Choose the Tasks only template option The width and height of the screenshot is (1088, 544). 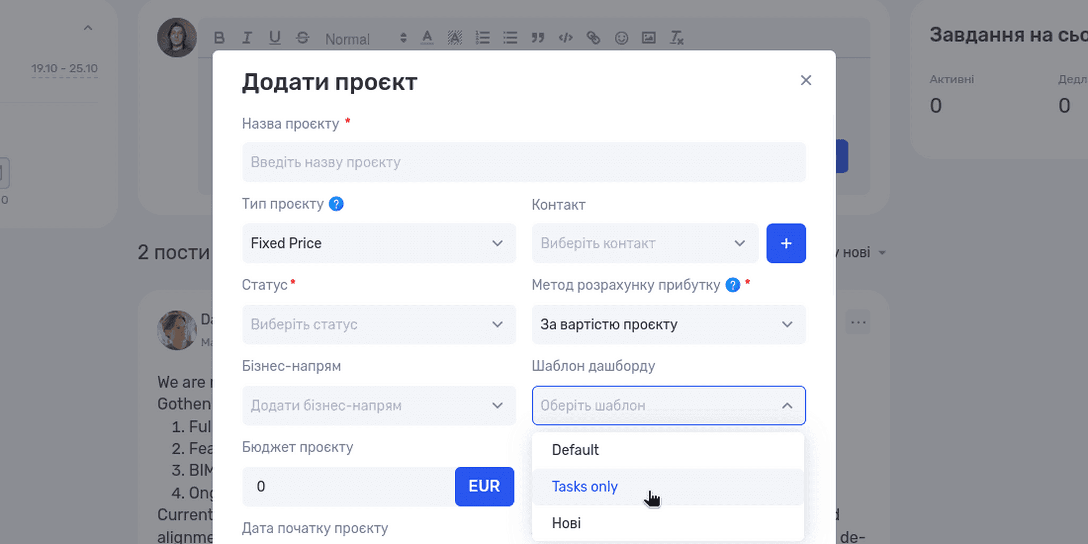(668, 487)
